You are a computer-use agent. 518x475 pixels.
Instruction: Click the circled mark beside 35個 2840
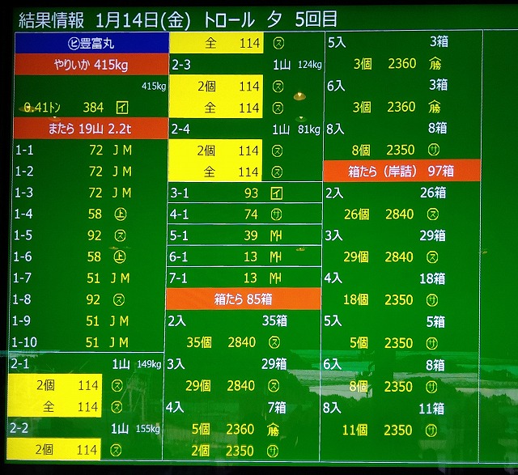(x=277, y=343)
